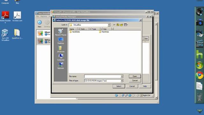Click the up arrow of VirtualBox window scrollbar

coord(157,24)
